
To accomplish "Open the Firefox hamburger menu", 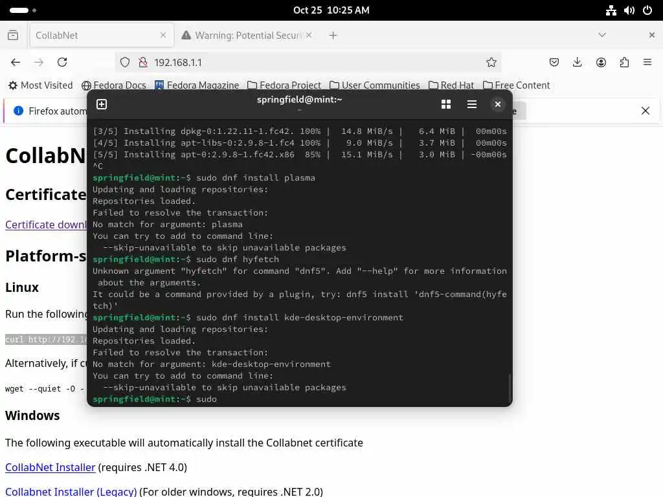I will click(x=647, y=63).
